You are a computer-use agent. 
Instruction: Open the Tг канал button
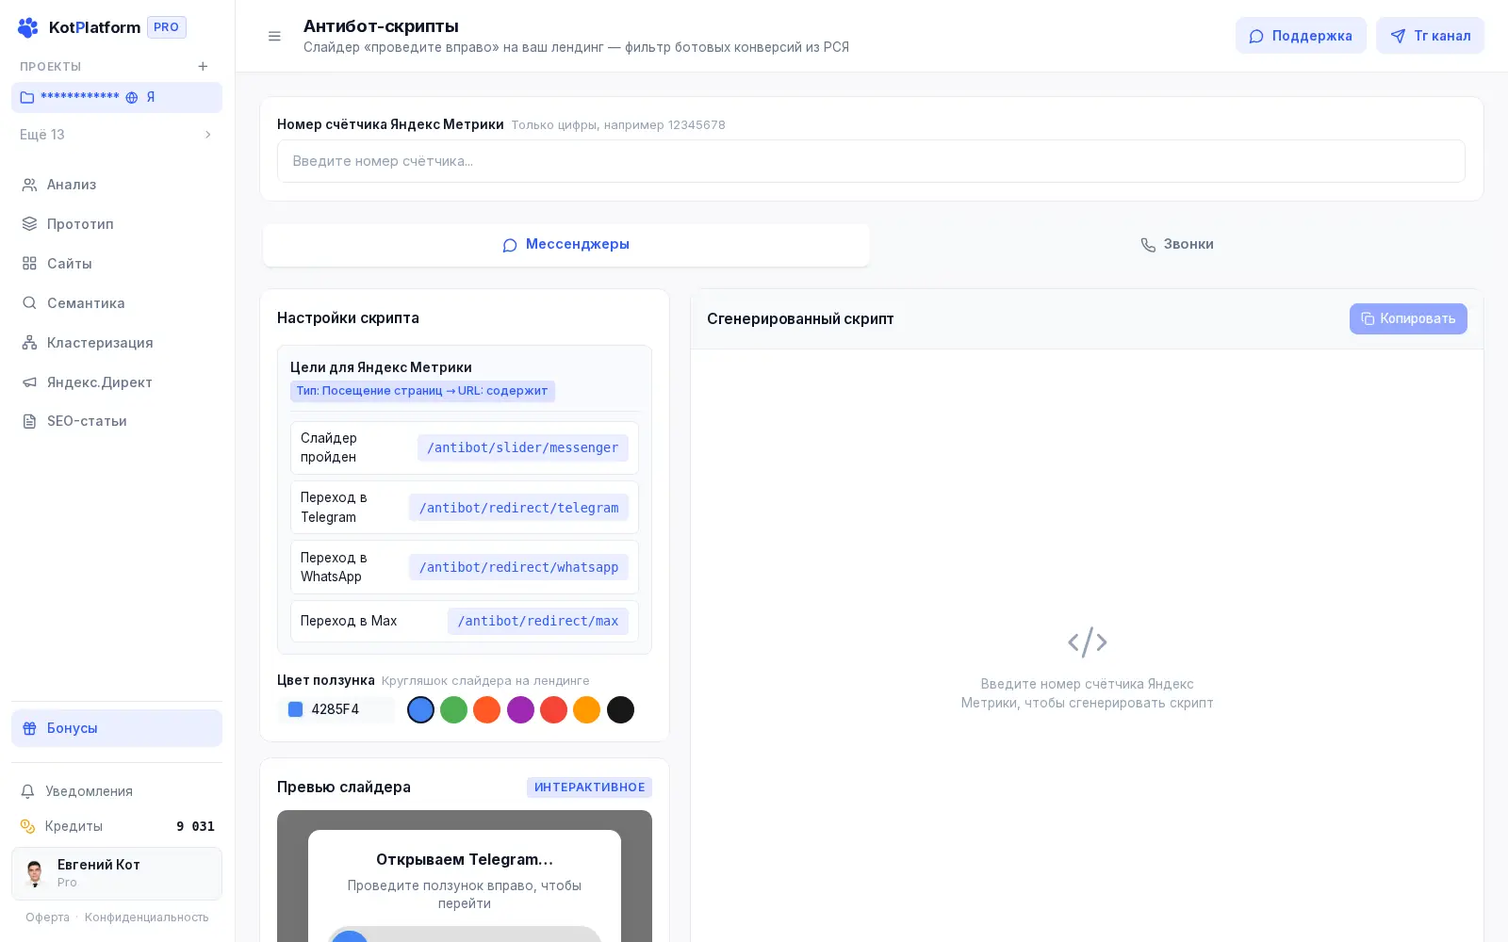pyautogui.click(x=1430, y=36)
